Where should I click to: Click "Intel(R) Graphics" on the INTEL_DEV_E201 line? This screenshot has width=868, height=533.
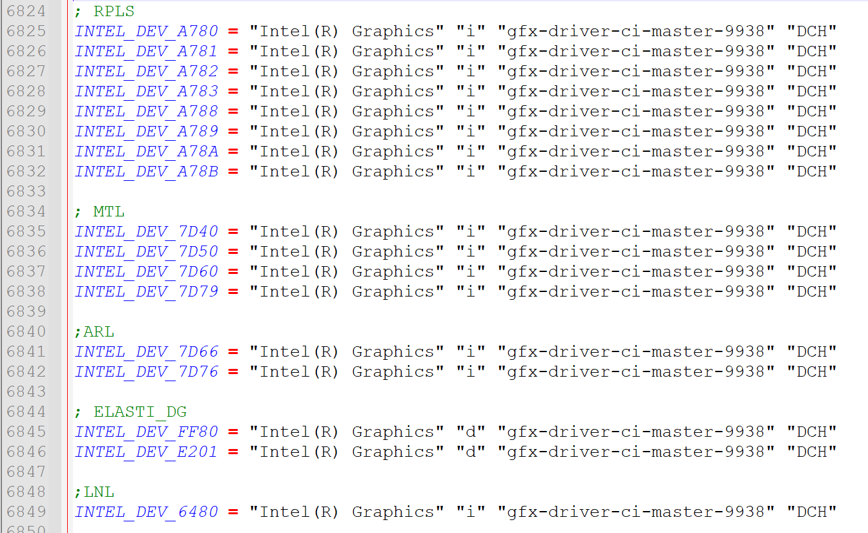(x=347, y=452)
